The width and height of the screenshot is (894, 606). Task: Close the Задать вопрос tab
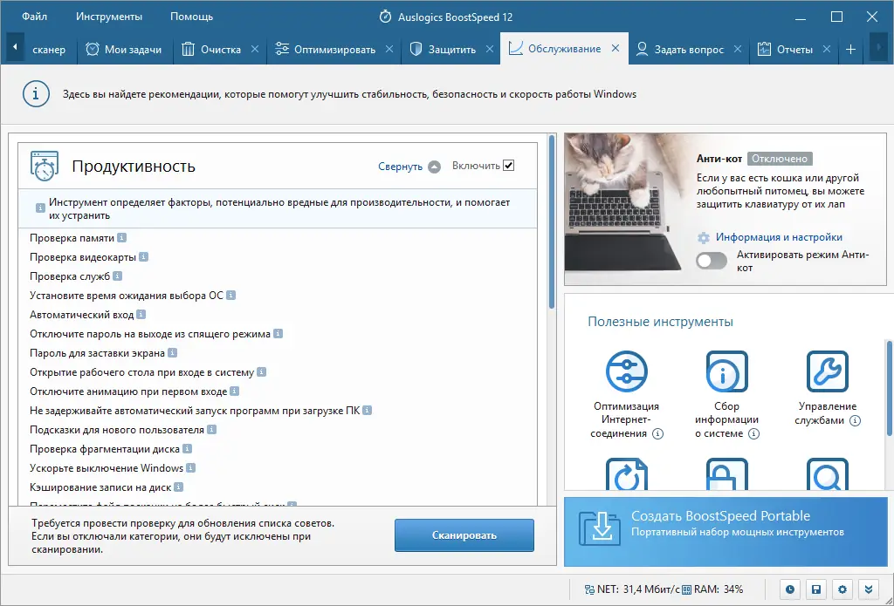click(738, 49)
